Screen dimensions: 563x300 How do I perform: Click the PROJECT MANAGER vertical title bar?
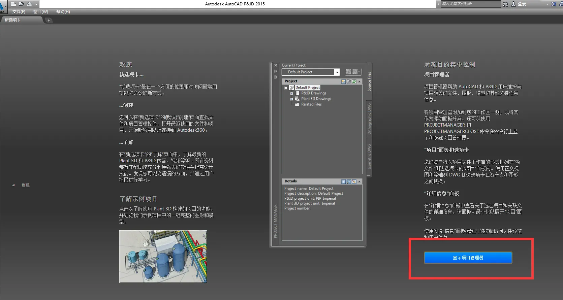(275, 221)
